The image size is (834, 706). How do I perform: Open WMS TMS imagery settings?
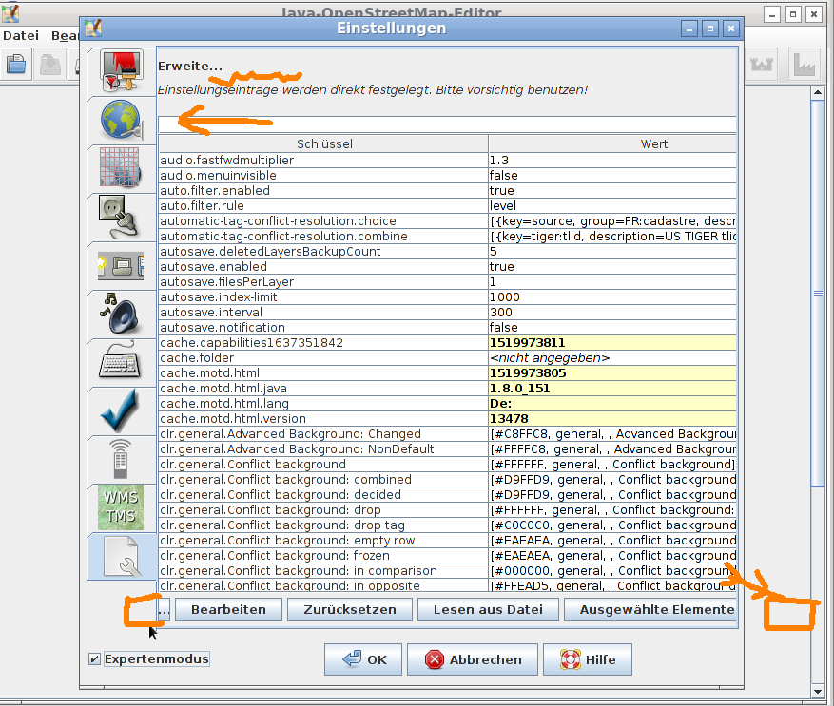[x=121, y=507]
